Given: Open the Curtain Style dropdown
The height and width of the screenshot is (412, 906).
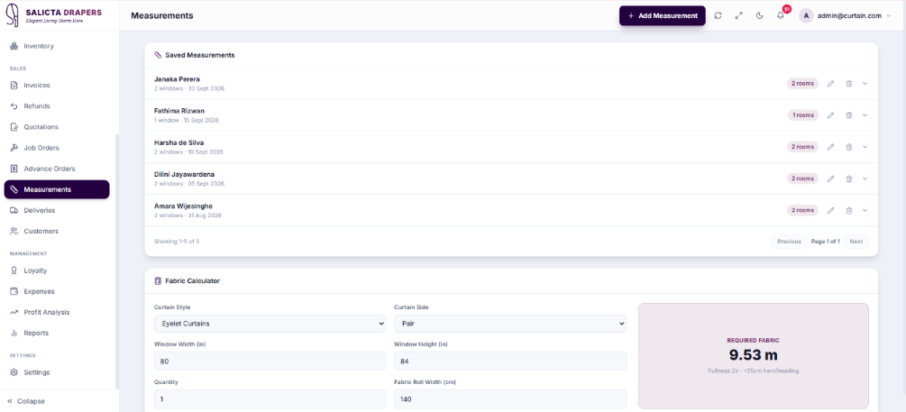Looking at the screenshot, I should coord(270,324).
